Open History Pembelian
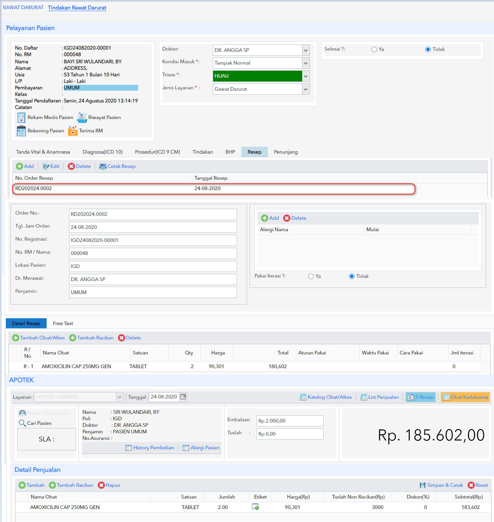 click(150, 448)
